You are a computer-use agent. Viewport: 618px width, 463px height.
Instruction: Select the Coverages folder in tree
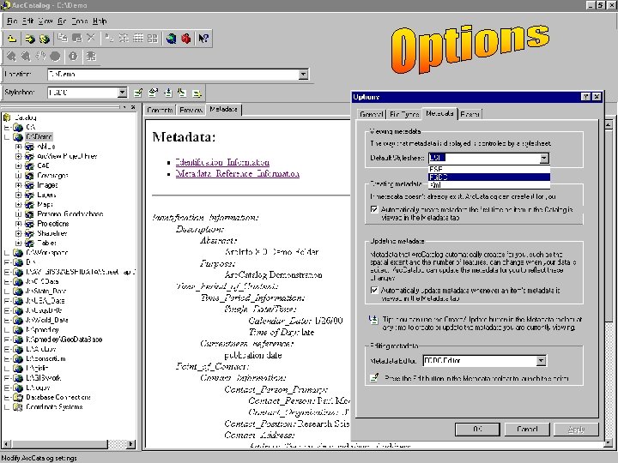(52, 176)
